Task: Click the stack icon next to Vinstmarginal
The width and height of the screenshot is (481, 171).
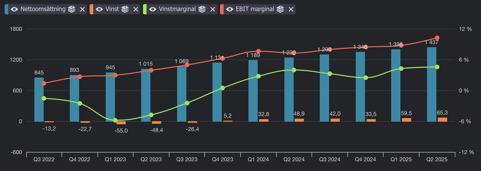Action: (x=202, y=9)
